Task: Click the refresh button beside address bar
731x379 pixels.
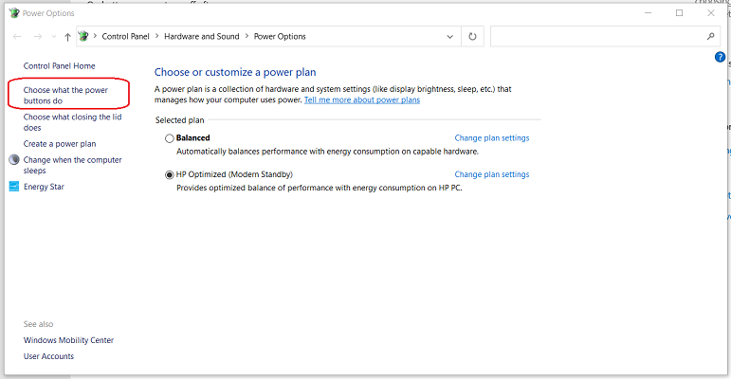Action: tap(473, 36)
